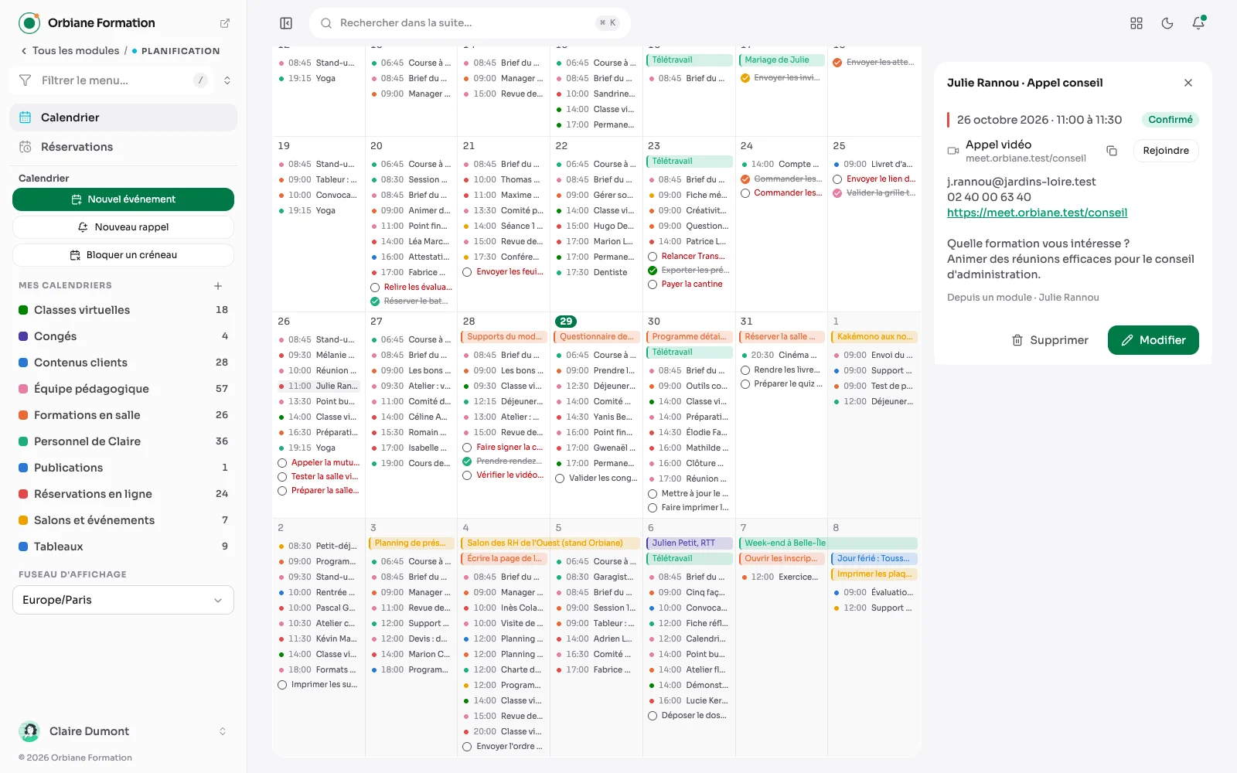Click the back arrow to Tous les modules
Screen dimensions: 1237x773
[24, 51]
